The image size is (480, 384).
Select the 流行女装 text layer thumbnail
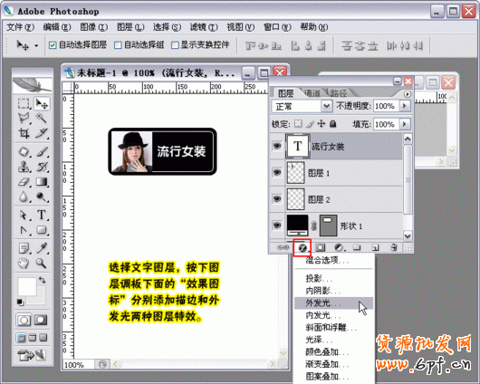[x=298, y=146]
